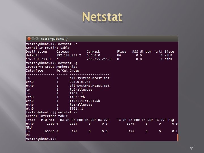
Task: Close the tester@ubuntu terminal window
Action: tap(29, 39)
